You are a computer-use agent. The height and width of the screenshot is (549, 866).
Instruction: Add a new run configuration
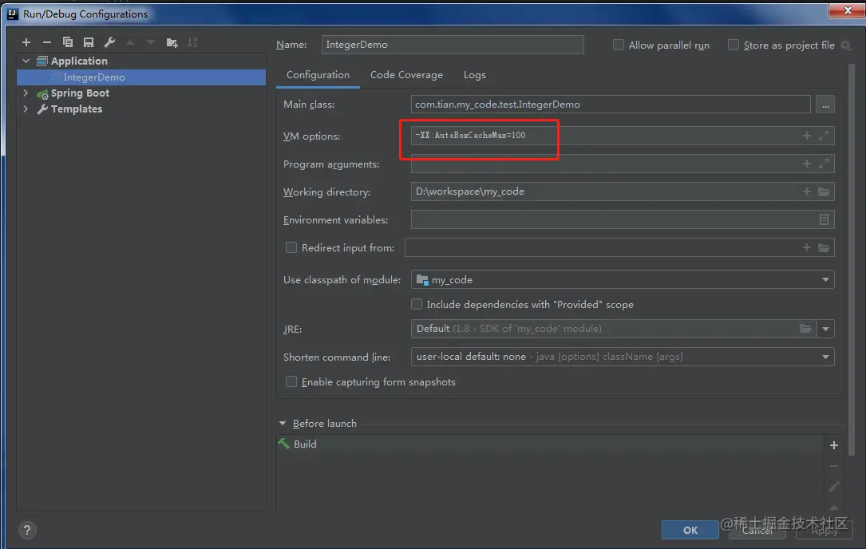click(26, 42)
